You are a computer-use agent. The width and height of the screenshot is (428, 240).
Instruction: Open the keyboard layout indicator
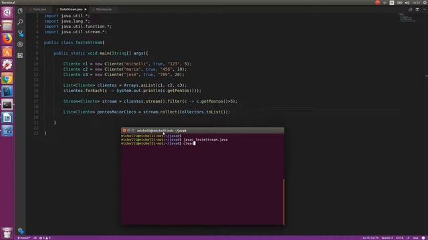click(x=392, y=3)
